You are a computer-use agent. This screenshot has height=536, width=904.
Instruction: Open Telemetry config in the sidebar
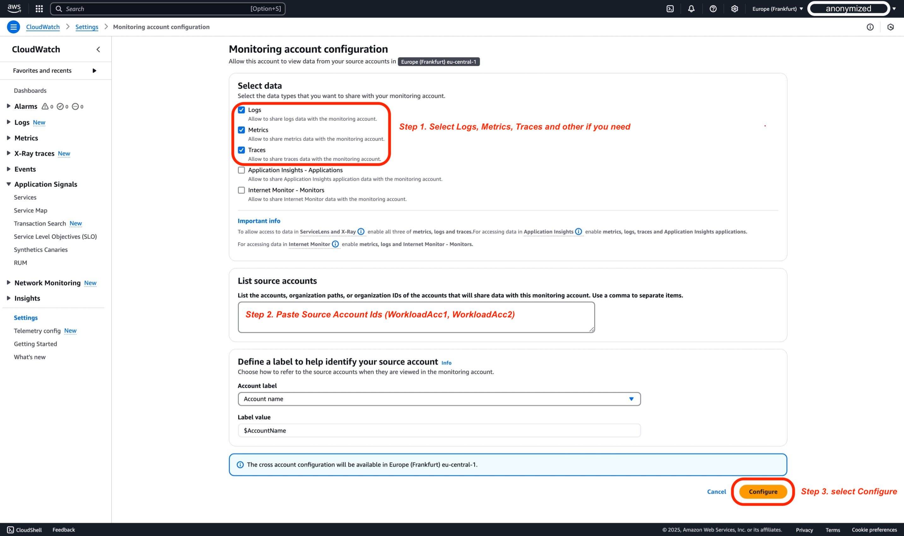pos(37,330)
